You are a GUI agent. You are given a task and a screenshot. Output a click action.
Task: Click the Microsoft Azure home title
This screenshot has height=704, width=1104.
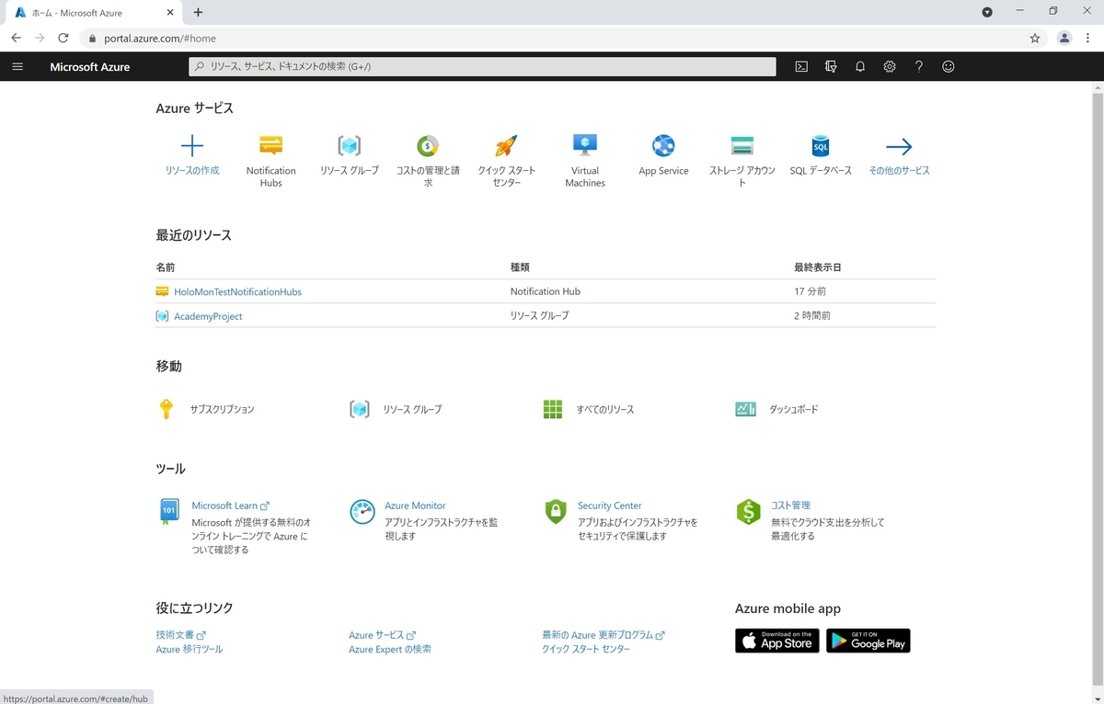[89, 66]
